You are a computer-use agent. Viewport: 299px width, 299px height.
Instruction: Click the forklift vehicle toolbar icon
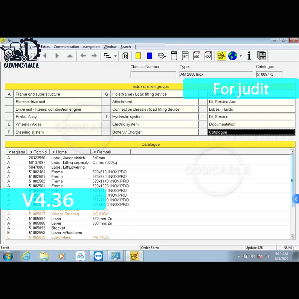(x=162, y=56)
